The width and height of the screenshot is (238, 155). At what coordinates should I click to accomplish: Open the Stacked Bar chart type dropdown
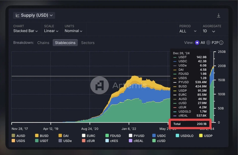tap(26, 31)
